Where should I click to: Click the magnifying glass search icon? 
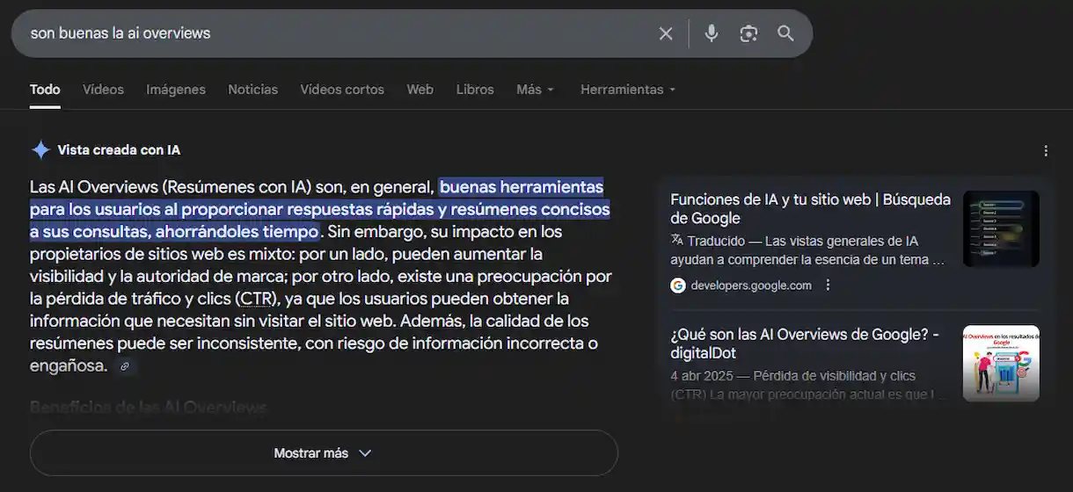[x=785, y=33]
